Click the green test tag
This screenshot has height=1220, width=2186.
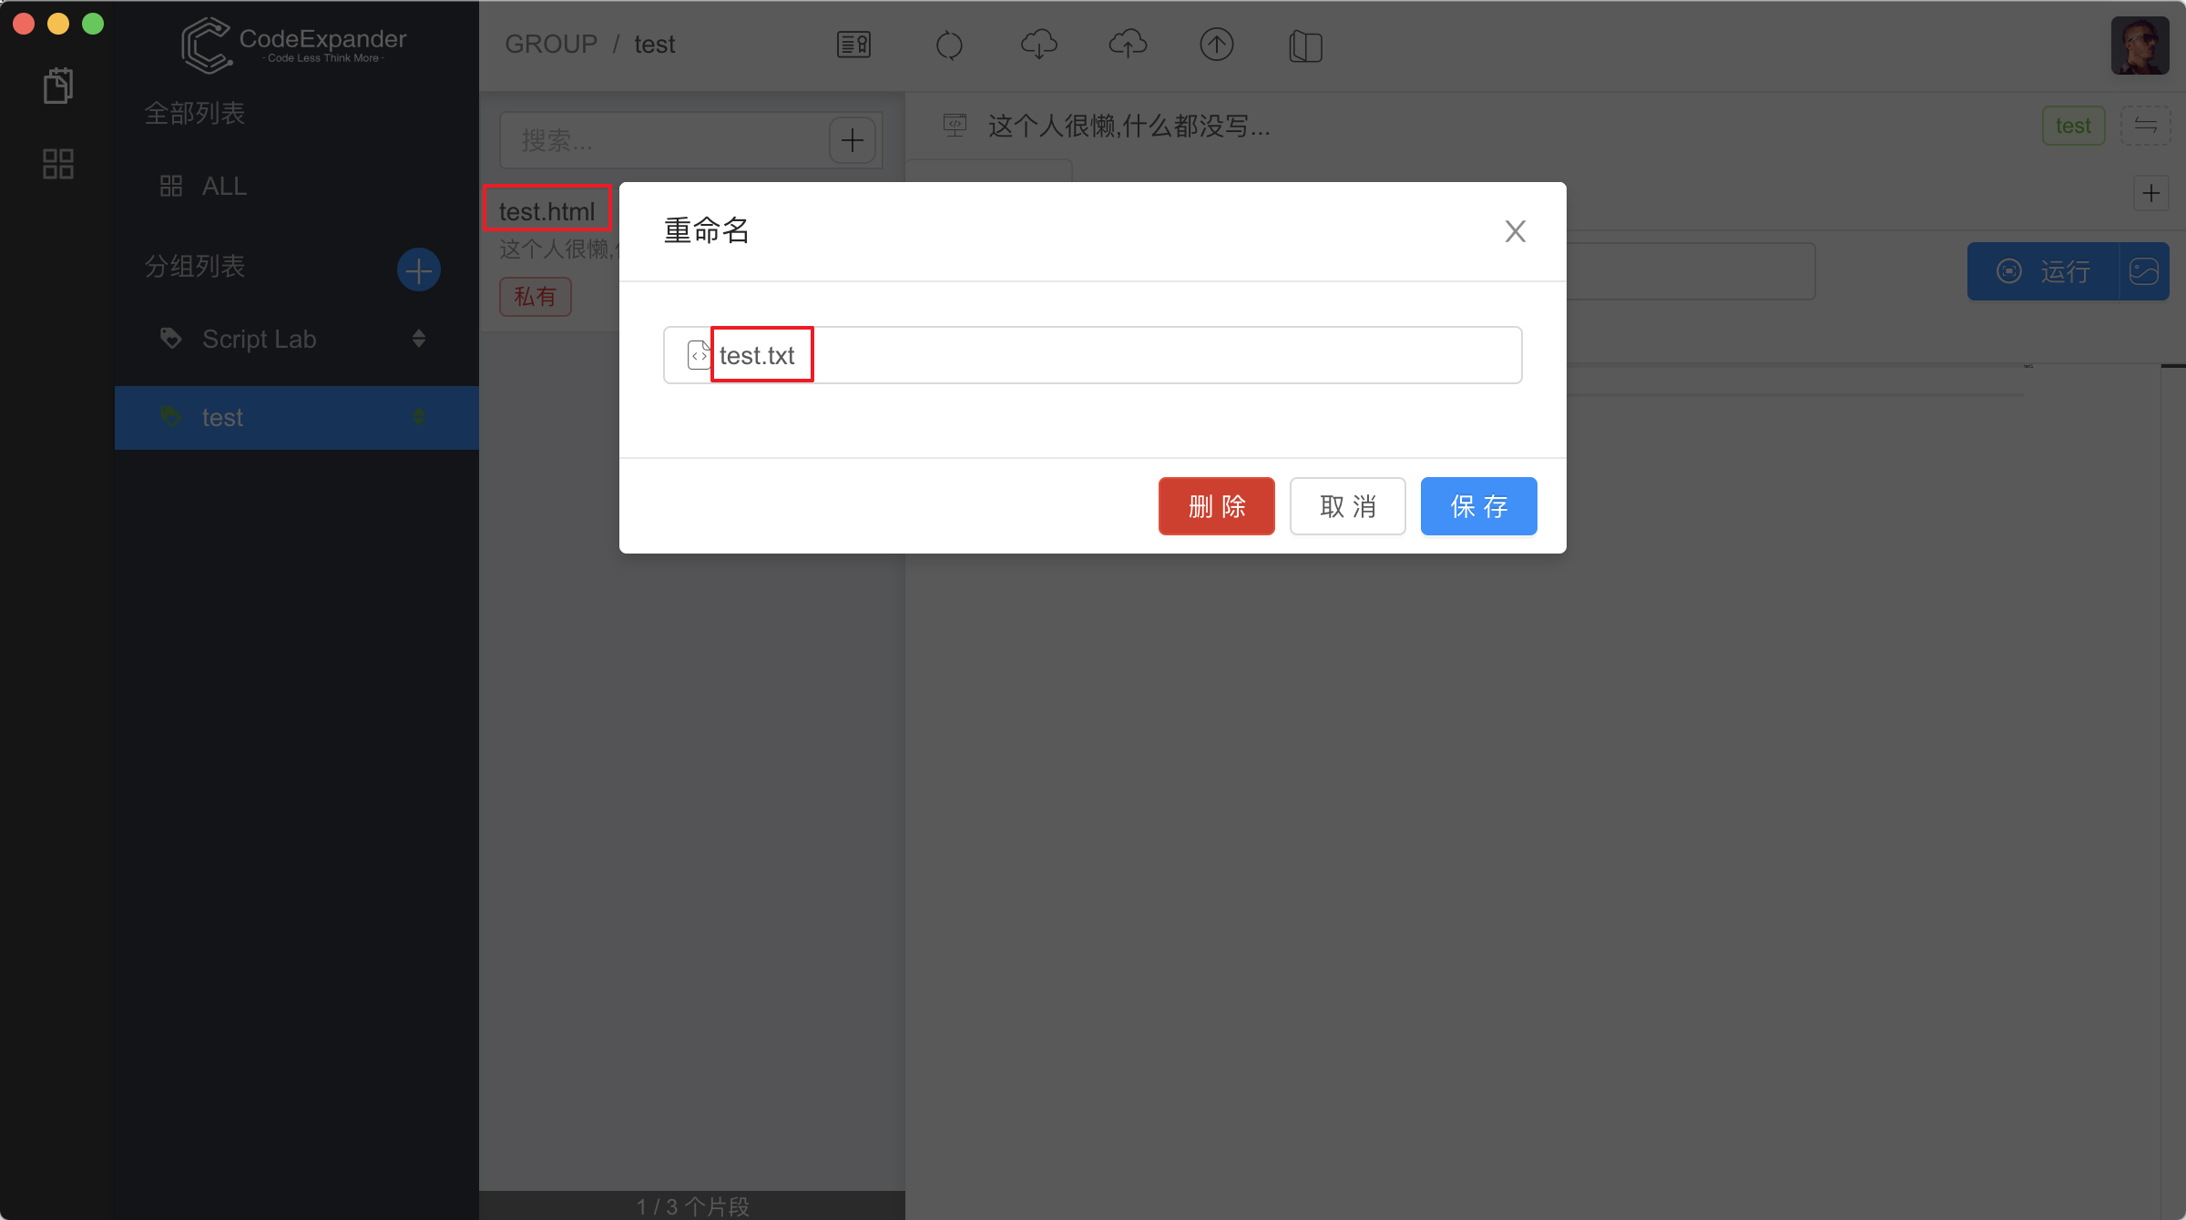pyautogui.click(x=2073, y=126)
